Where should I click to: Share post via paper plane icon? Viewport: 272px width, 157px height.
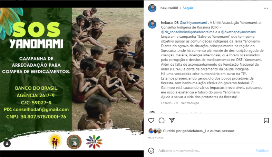(x=172, y=120)
